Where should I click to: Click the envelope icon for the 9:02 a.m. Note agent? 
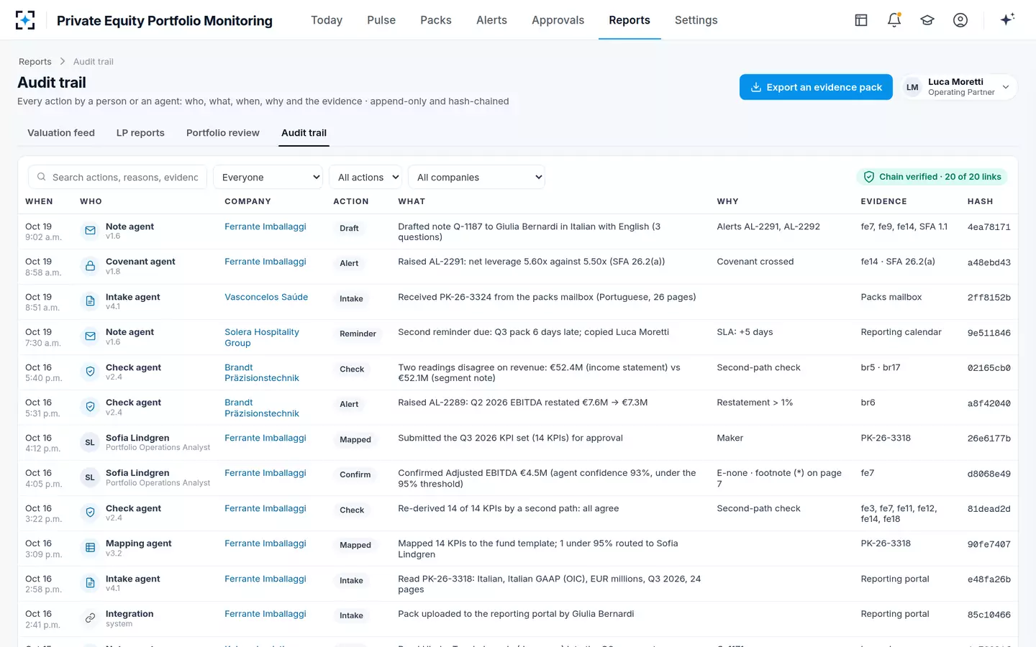[90, 231]
